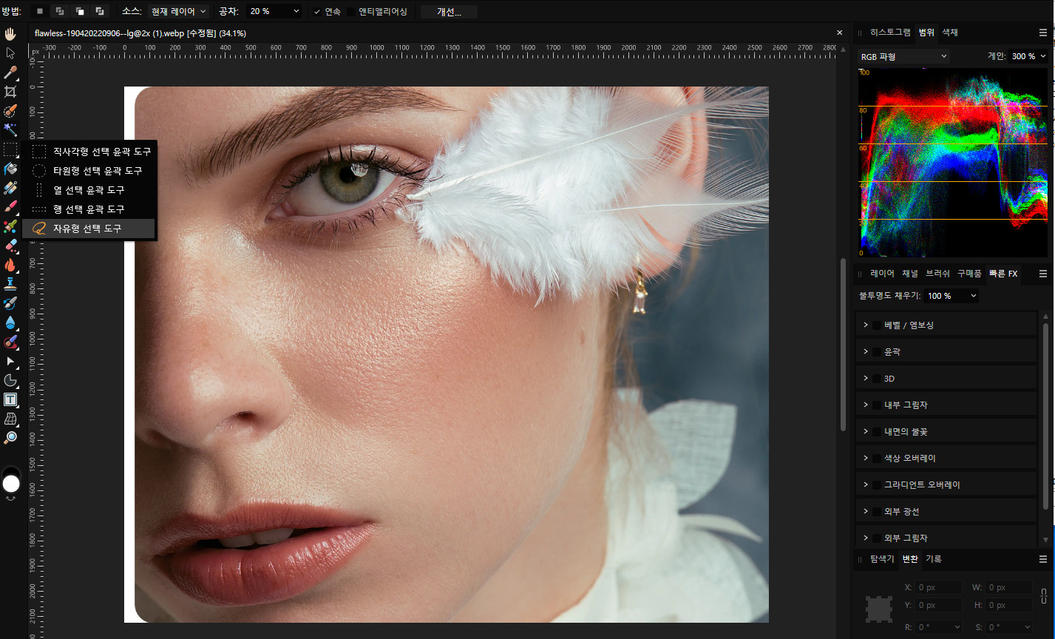Click the white color swatch circle
This screenshot has width=1055, height=639.
coord(11,484)
